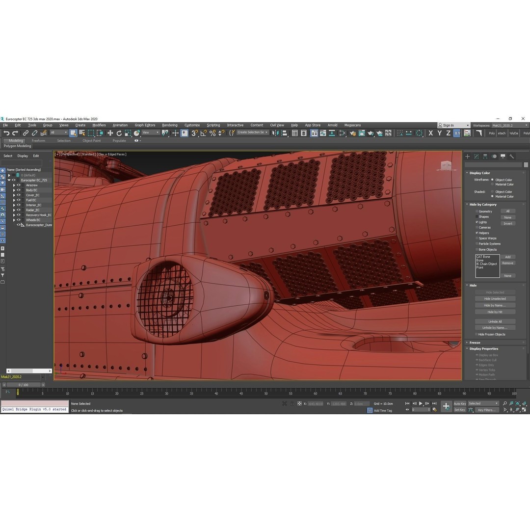This screenshot has width=530, height=530.
Task: Open the Key Filters button
Action: tap(487, 410)
